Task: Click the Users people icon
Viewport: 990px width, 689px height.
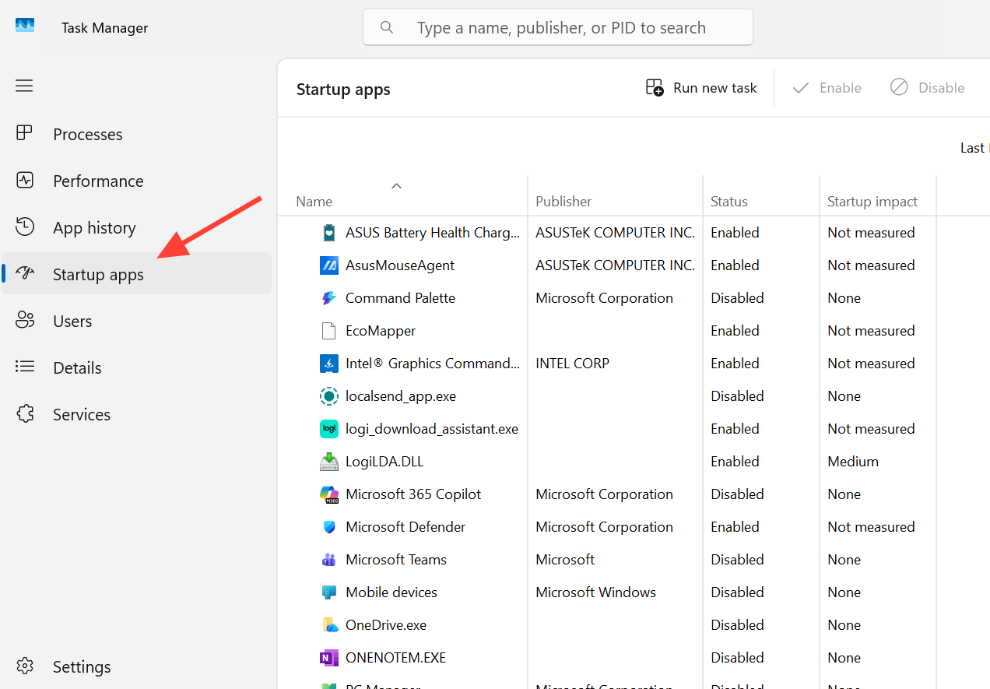Action: click(x=25, y=320)
